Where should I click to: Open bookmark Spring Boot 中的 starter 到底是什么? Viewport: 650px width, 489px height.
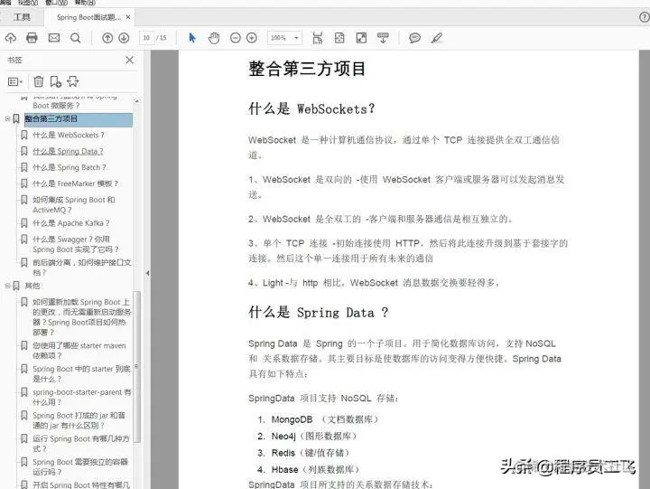(81, 373)
